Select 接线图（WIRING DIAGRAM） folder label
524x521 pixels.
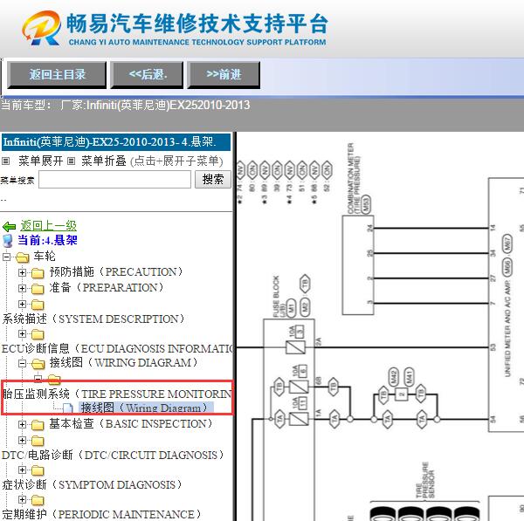point(124,362)
